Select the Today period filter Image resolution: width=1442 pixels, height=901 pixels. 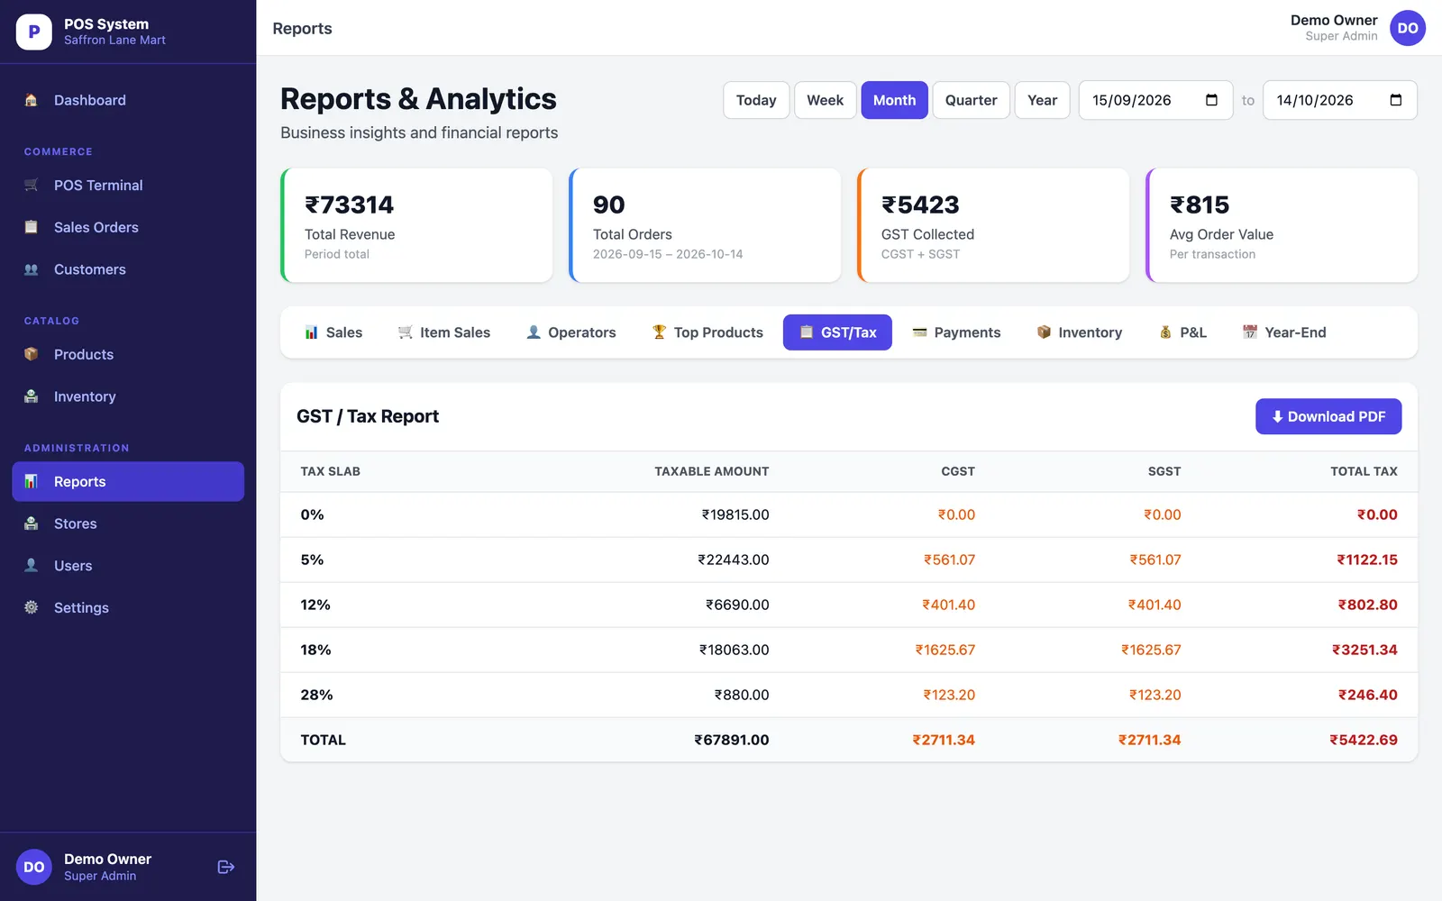point(756,100)
